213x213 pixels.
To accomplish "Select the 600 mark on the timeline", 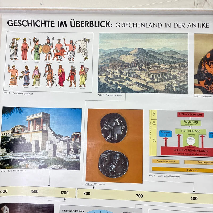I will [x=194, y=198].
